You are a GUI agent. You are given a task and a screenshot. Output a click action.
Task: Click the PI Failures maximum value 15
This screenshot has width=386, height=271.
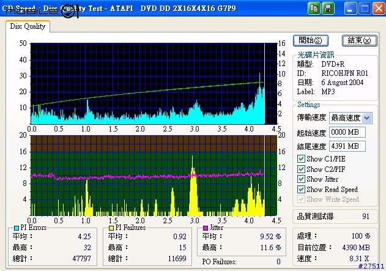click(183, 248)
